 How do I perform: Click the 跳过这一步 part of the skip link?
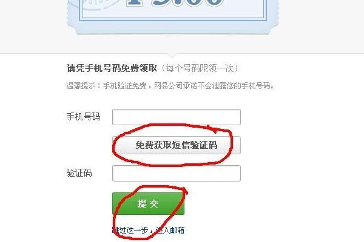130,230
